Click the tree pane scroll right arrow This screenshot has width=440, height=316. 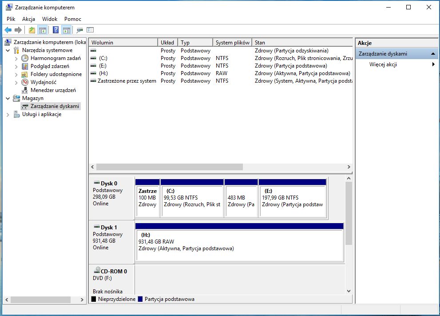click(x=82, y=300)
